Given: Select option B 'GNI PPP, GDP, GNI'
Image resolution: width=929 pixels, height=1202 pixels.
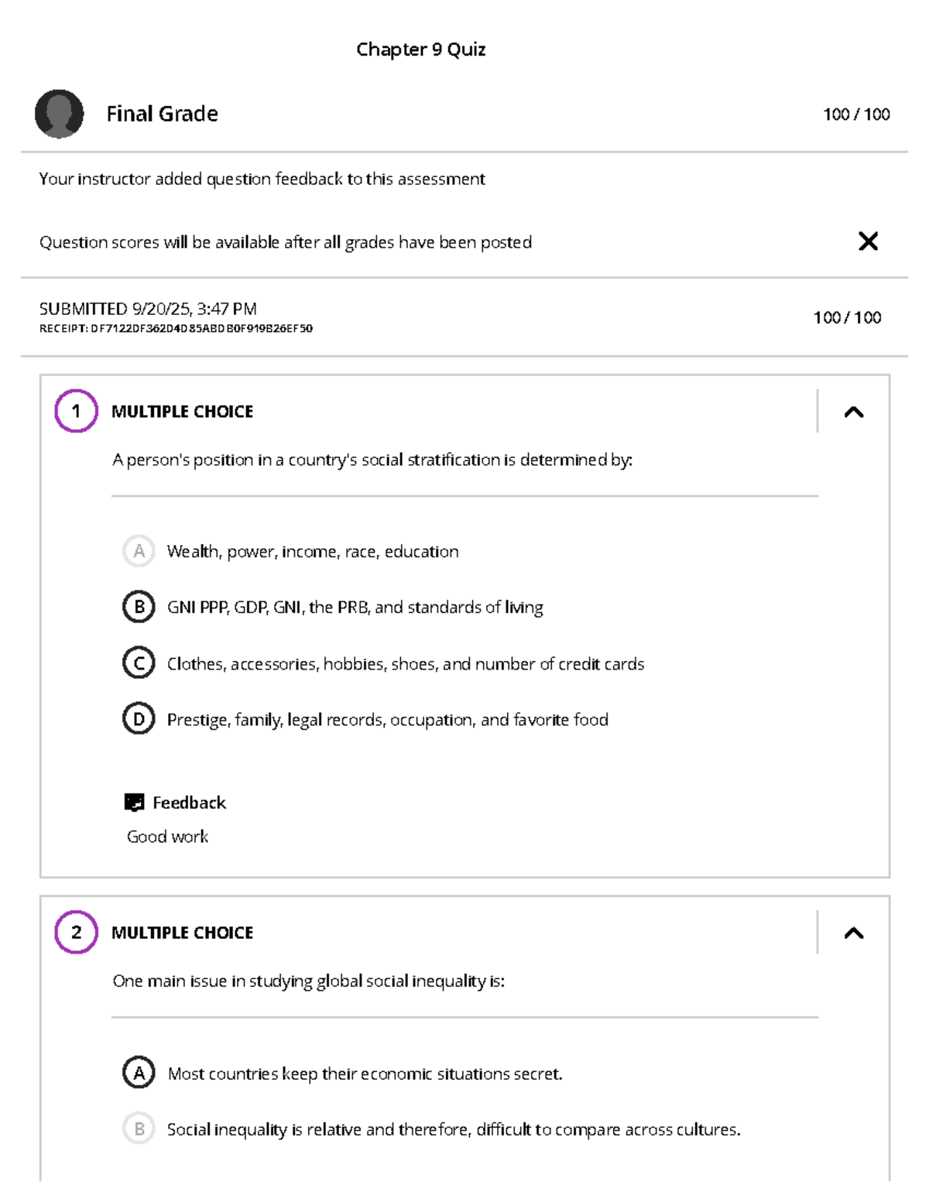Looking at the screenshot, I should tap(139, 607).
